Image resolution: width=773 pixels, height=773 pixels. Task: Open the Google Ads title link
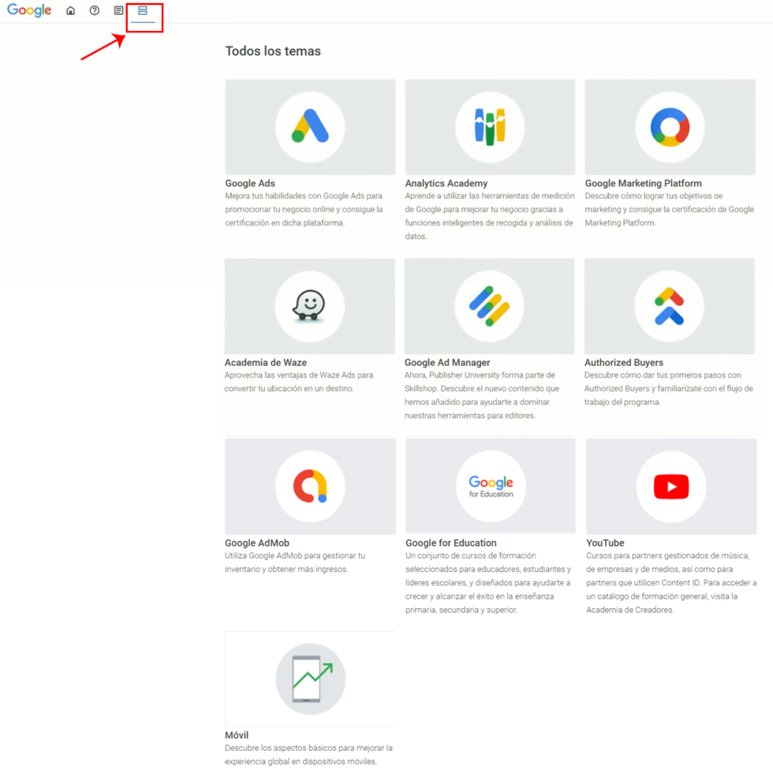tap(250, 183)
